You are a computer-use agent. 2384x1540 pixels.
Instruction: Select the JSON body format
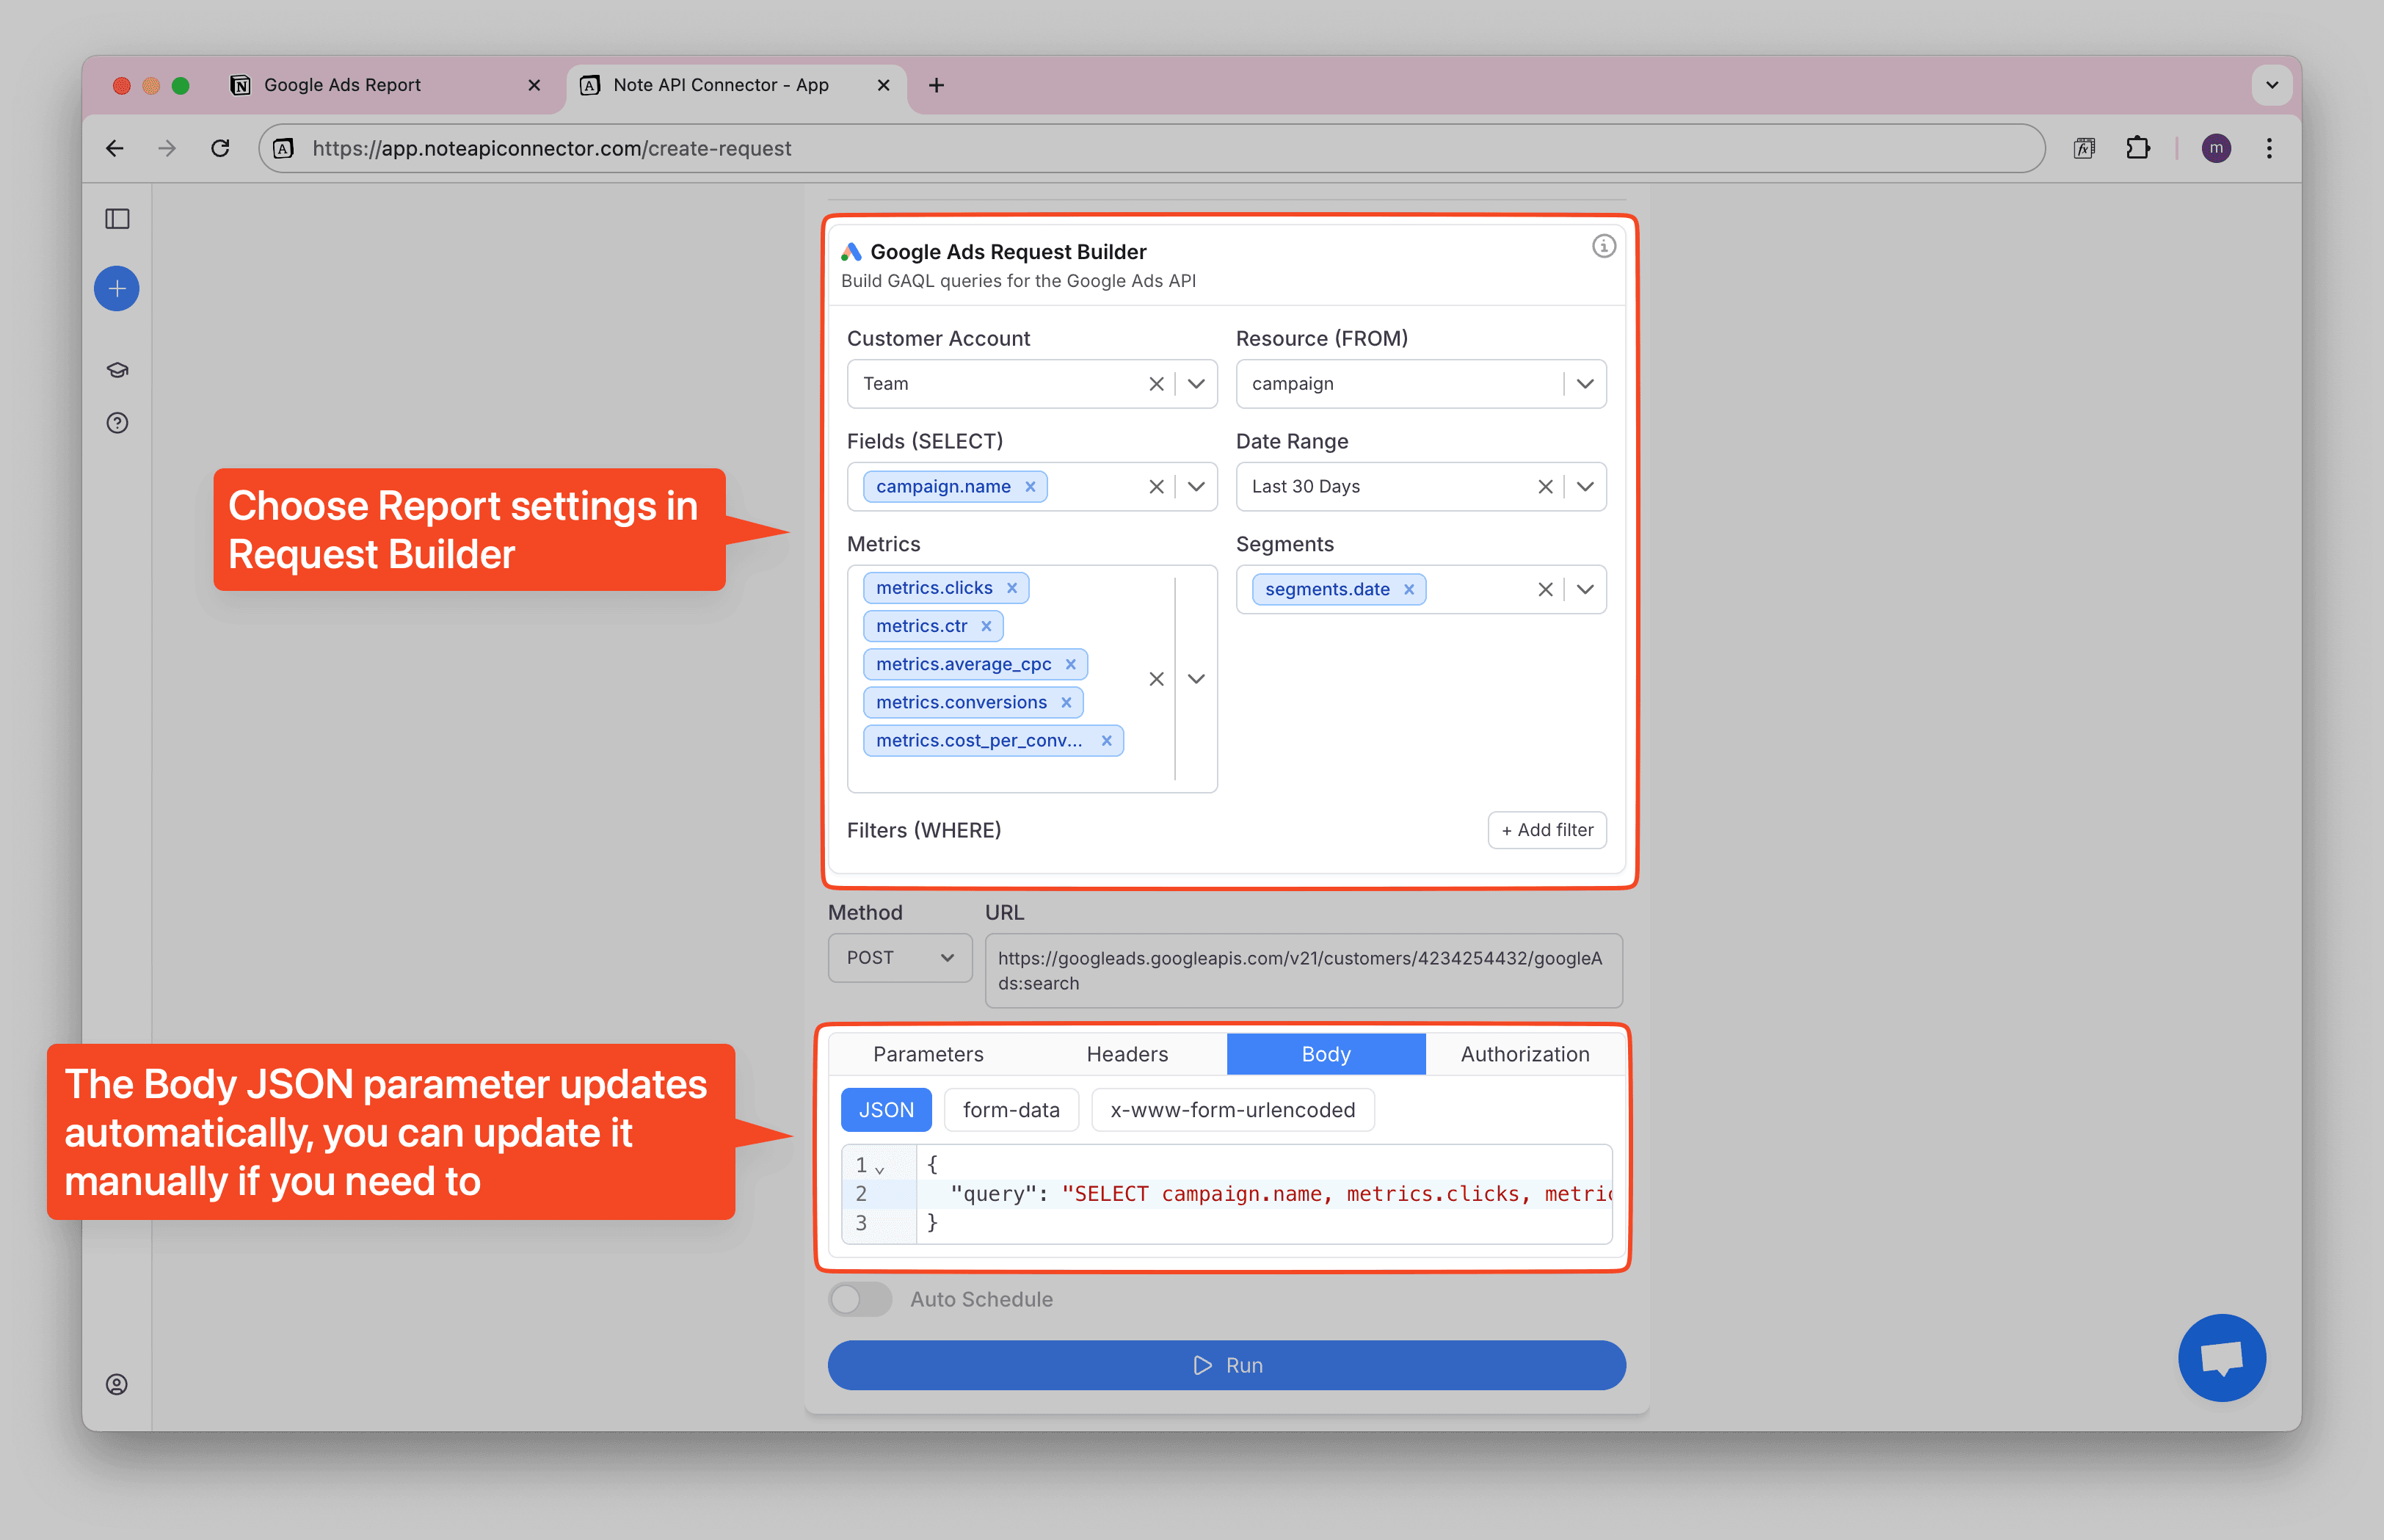[x=886, y=1110]
